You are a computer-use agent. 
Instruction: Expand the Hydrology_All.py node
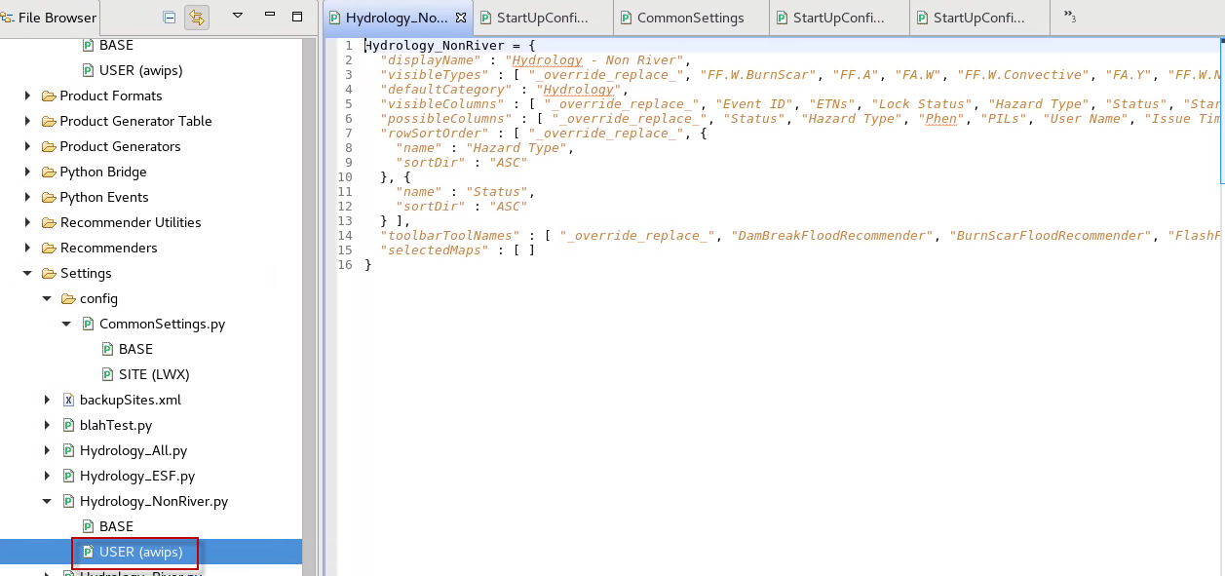click(47, 450)
